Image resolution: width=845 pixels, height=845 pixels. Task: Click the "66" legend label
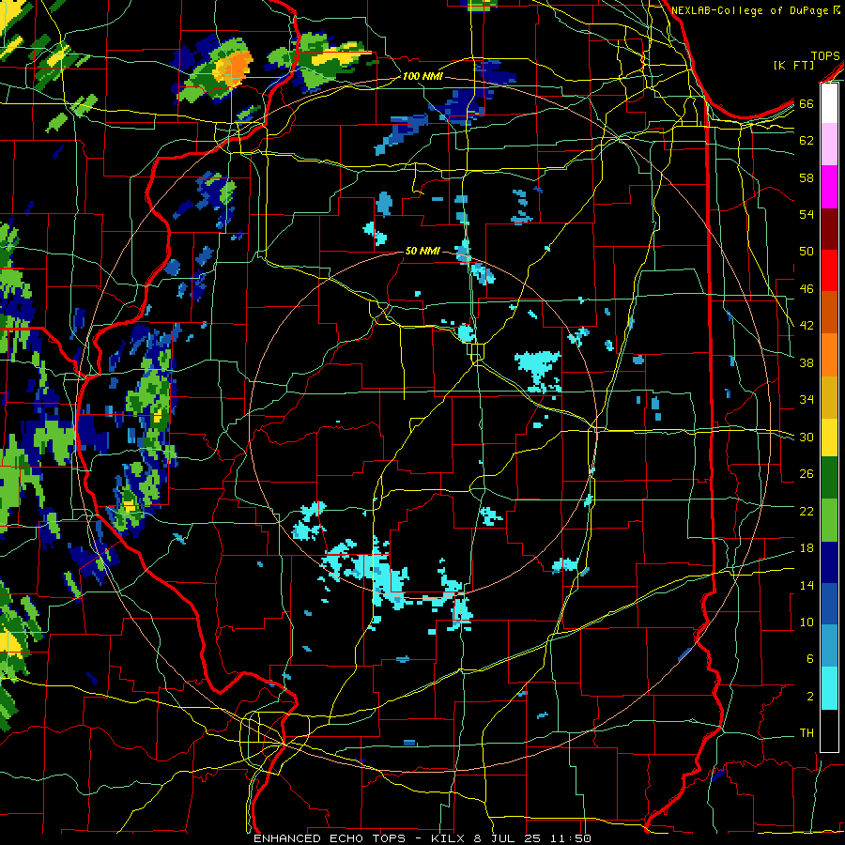807,103
